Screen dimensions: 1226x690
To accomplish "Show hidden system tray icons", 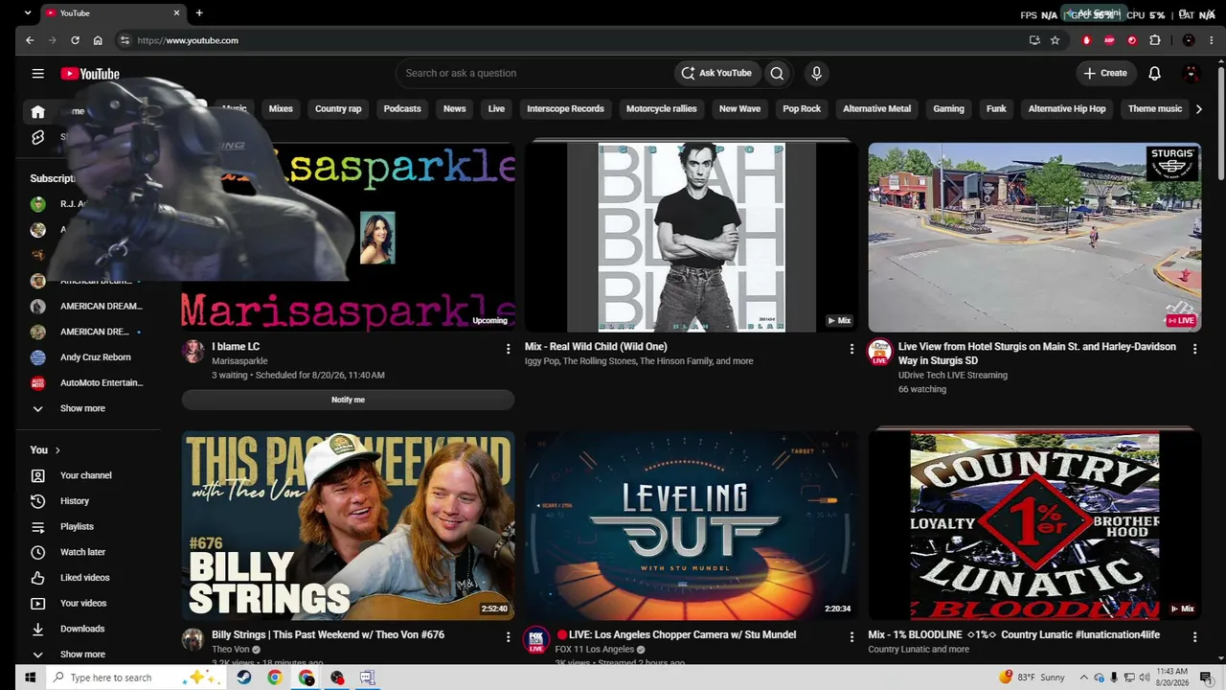I will (1083, 678).
